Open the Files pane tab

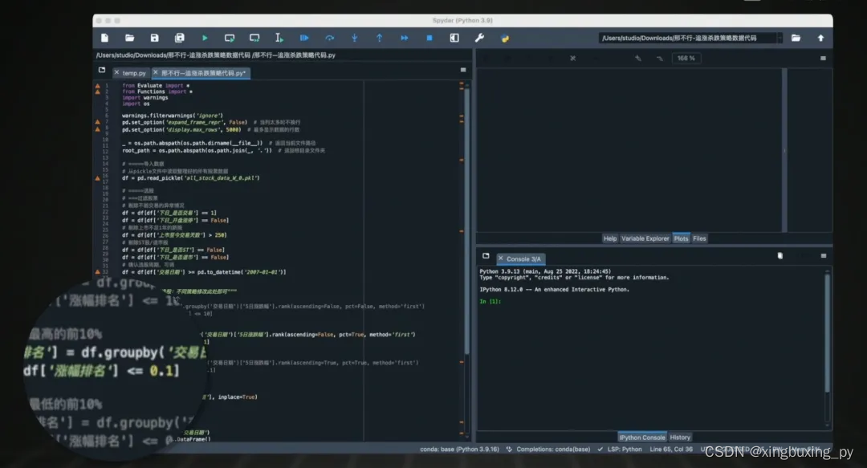[699, 238]
